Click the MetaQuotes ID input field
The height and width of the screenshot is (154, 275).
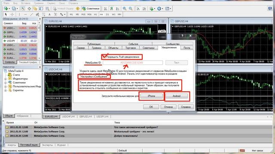tap(133, 62)
